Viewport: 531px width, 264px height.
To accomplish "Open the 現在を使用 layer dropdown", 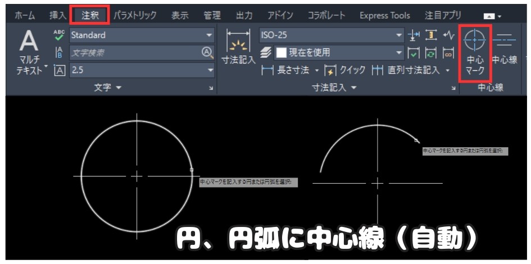I will 339,53.
